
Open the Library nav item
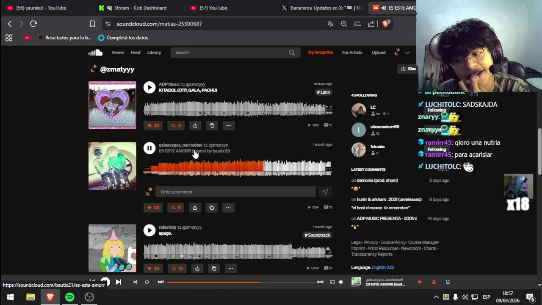[154, 53]
